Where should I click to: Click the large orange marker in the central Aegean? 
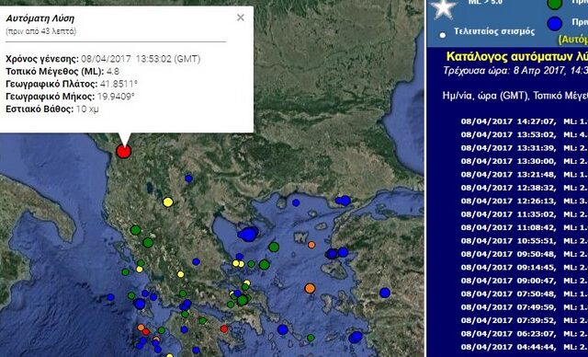coord(310,288)
